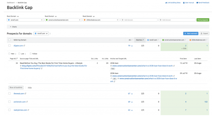This screenshot has width=224, height=117.
Task: Open external link icon for blog.sfgate.com URL
Action: point(42,69)
